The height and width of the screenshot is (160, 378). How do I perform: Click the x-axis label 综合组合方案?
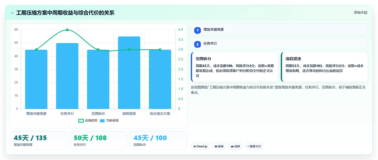(x=160, y=114)
